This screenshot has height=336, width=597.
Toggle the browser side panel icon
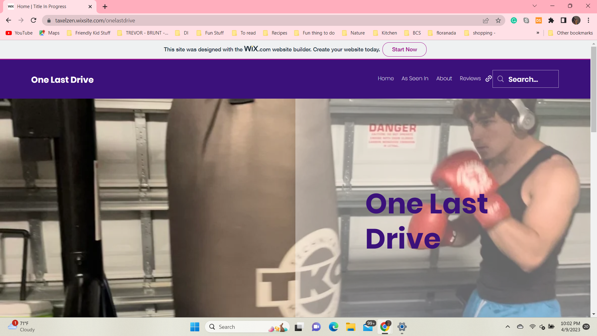point(563,21)
